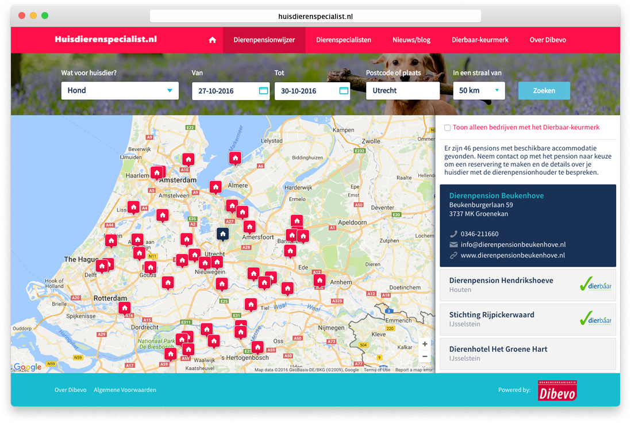The height and width of the screenshot is (423, 631).
Task: Click the marker directly north of Ede
Action: (290, 251)
